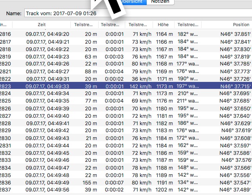Select the row timed 04:49:56
Screen dimensions: 252x195
pos(47,190)
